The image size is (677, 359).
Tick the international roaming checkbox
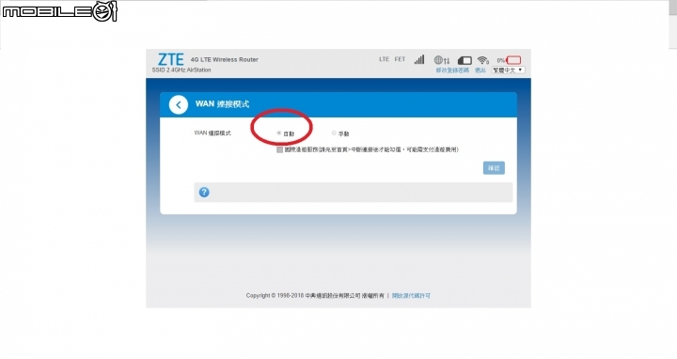tap(280, 149)
